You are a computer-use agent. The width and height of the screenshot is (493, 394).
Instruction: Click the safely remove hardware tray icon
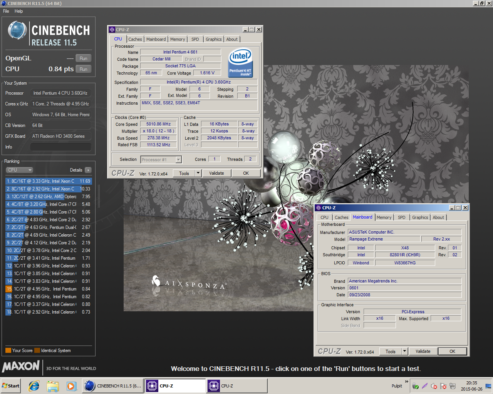click(415, 386)
